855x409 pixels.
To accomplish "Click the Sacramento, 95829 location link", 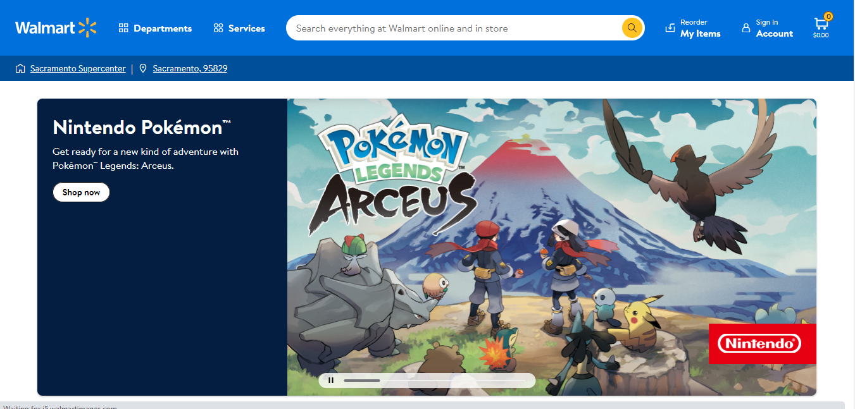I will click(190, 68).
